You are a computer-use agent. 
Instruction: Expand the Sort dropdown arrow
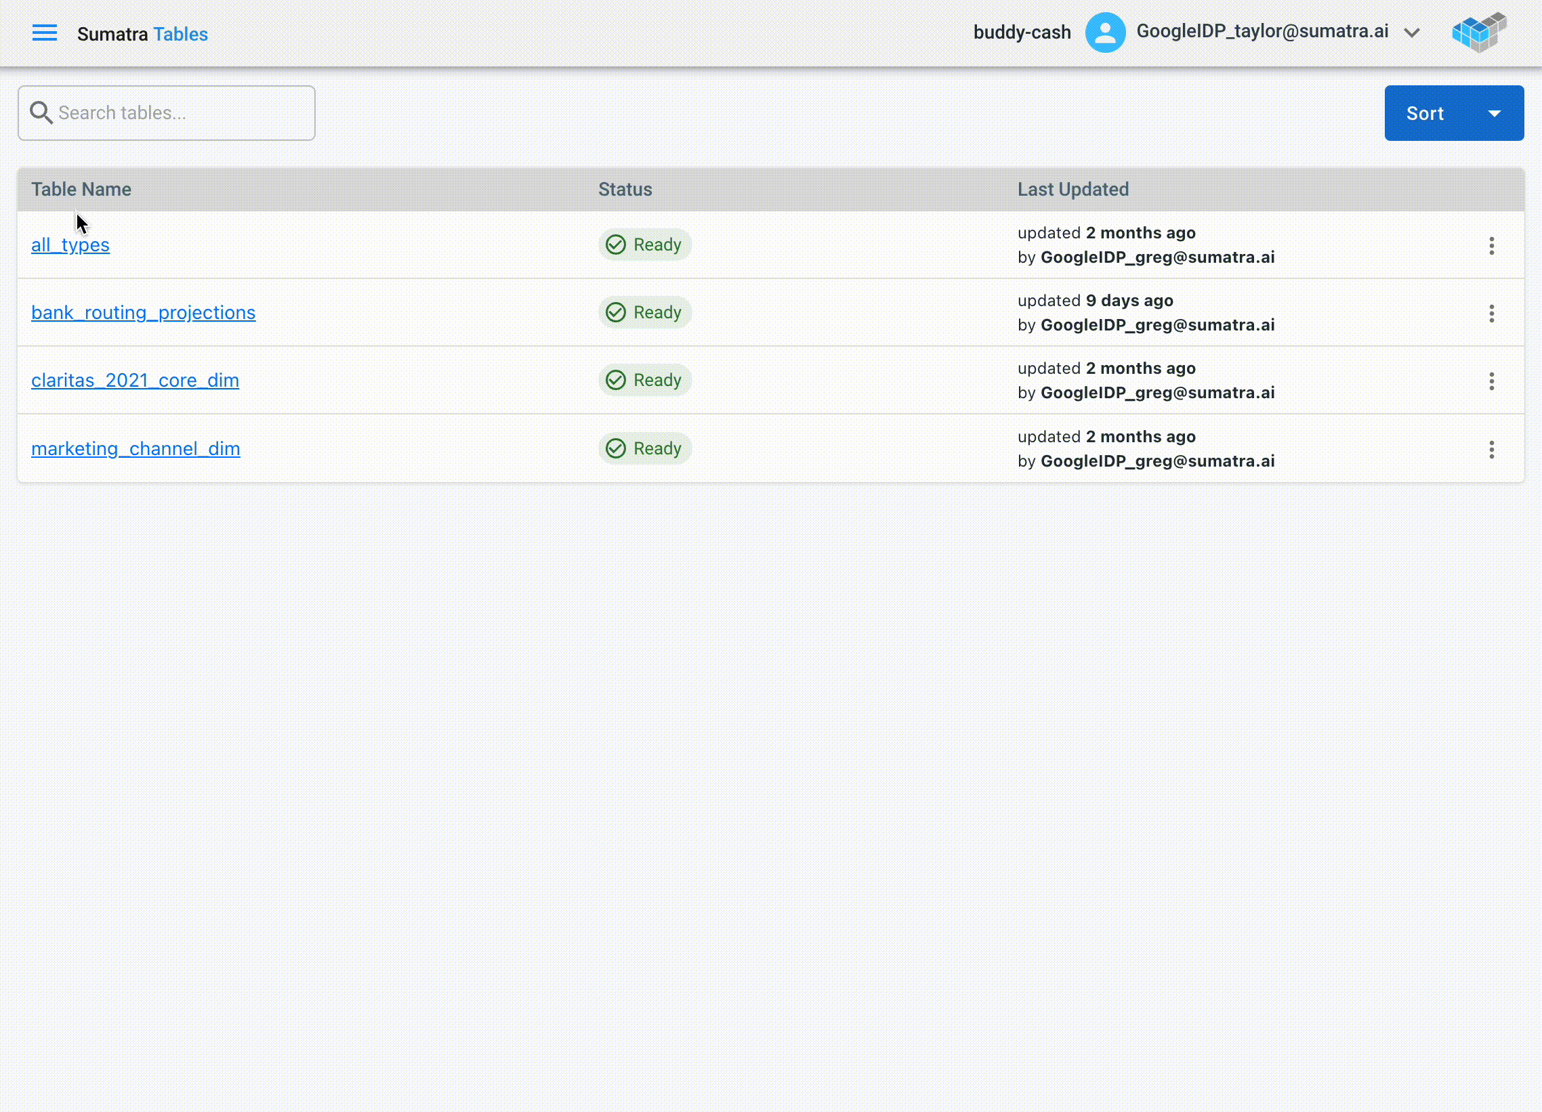pos(1494,114)
